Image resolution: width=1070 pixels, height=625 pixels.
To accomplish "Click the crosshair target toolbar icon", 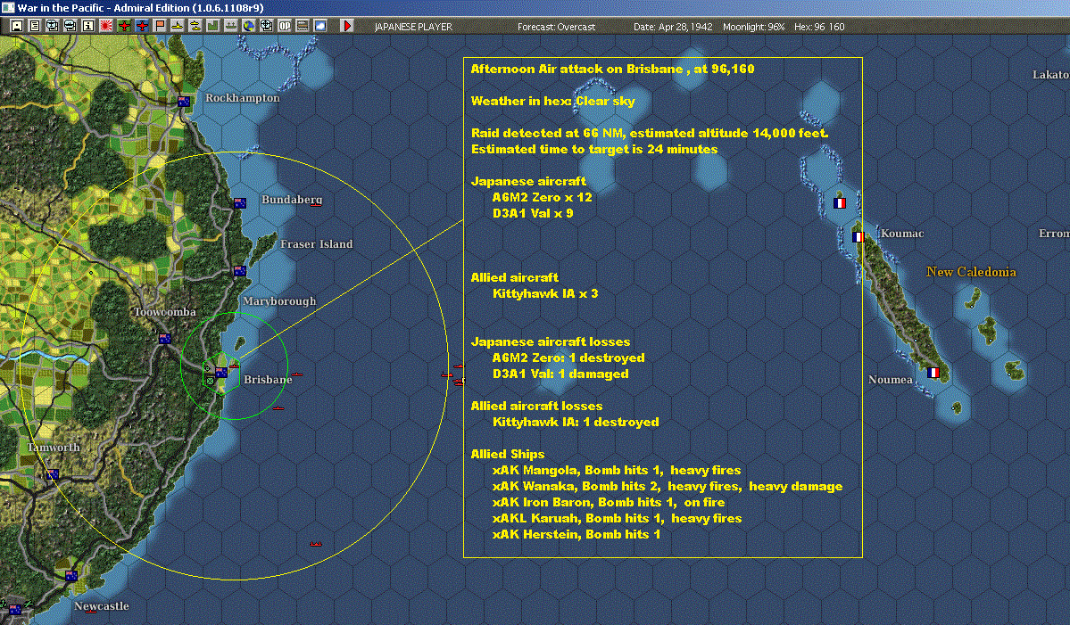I will tap(266, 26).
